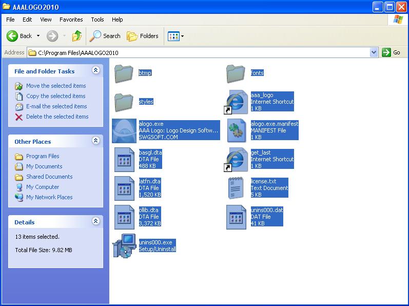Click the Windows logo in the menu bar
This screenshot has width=409, height=306.
(x=398, y=20)
